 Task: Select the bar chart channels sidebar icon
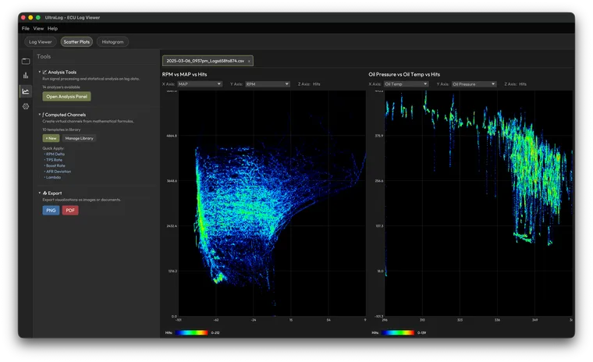(x=26, y=76)
